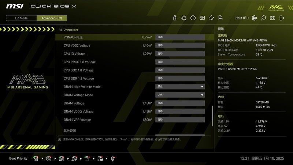Click the 13:31 clock in status bar
293x165 pixels.
pyautogui.click(x=245, y=158)
